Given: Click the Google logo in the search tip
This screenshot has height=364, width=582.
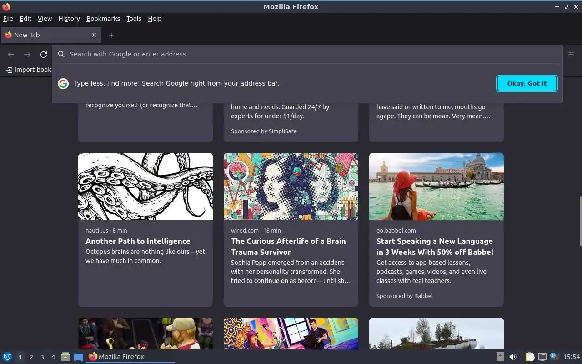Looking at the screenshot, I should pos(63,84).
